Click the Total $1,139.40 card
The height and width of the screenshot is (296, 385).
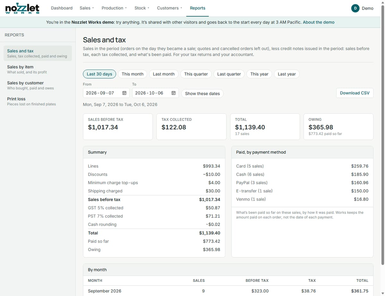pyautogui.click(x=265, y=127)
